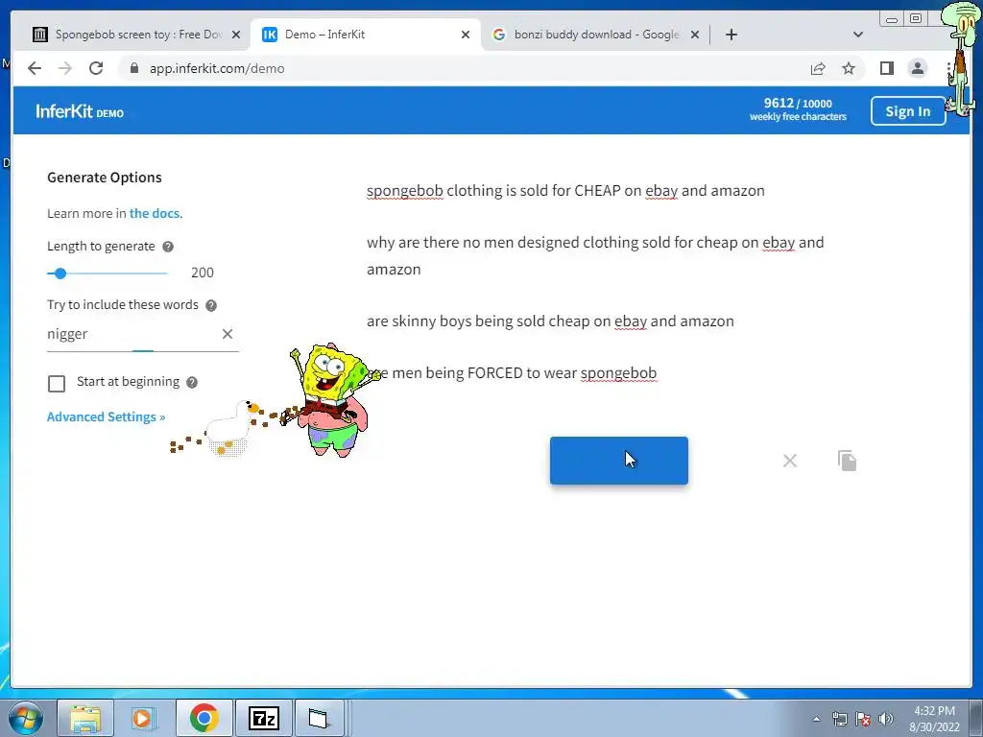983x737 pixels.
Task: Adjust the length to generate slider
Action: coord(60,273)
